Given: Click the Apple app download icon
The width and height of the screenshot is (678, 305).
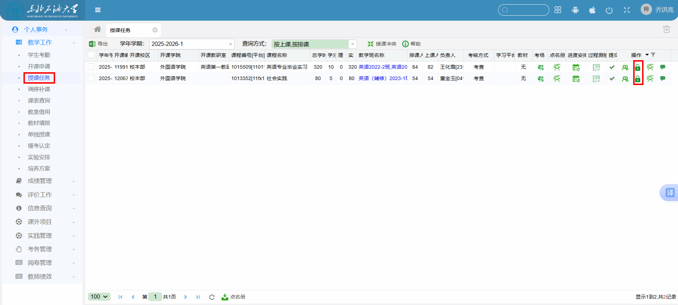Looking at the screenshot, I should [x=592, y=10].
